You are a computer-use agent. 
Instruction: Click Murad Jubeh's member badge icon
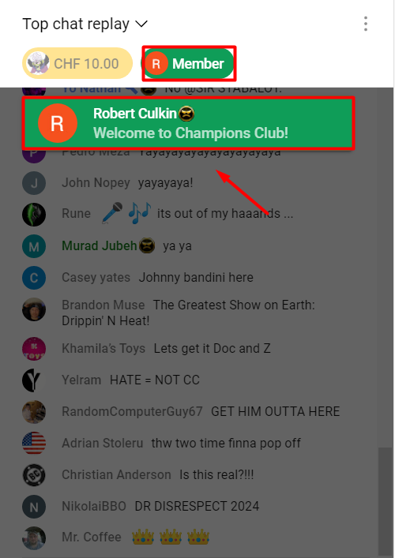147,245
